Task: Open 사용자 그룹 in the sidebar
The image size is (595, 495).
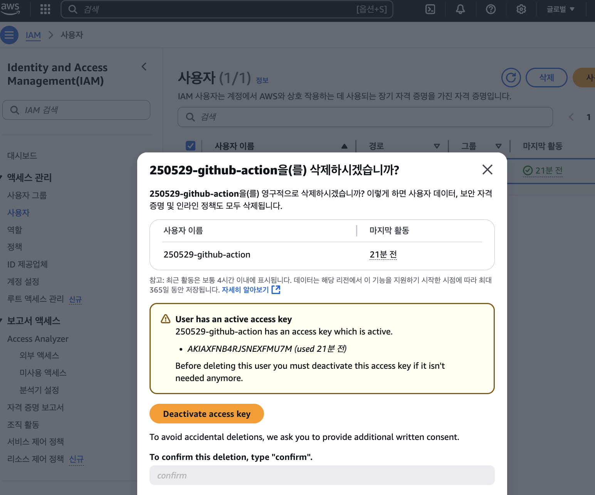Action: coord(27,195)
